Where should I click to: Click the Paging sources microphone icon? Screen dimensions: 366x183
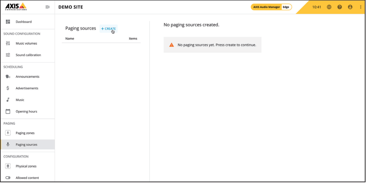coord(8,144)
